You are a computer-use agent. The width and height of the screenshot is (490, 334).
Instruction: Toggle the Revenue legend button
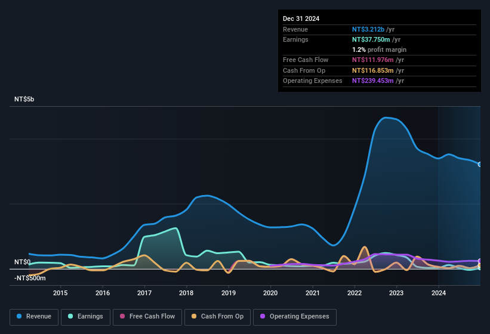[x=34, y=317]
